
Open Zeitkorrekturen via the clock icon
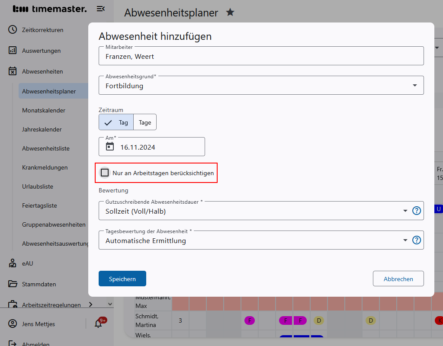tap(11, 30)
